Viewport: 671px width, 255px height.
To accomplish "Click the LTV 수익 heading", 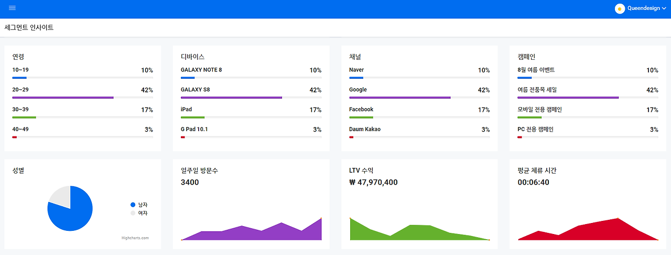I will (x=361, y=171).
